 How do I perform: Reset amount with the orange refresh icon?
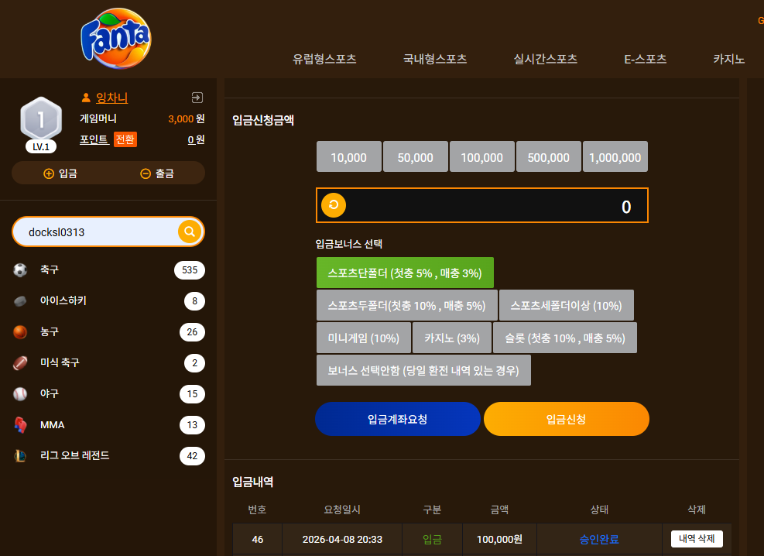pos(334,205)
